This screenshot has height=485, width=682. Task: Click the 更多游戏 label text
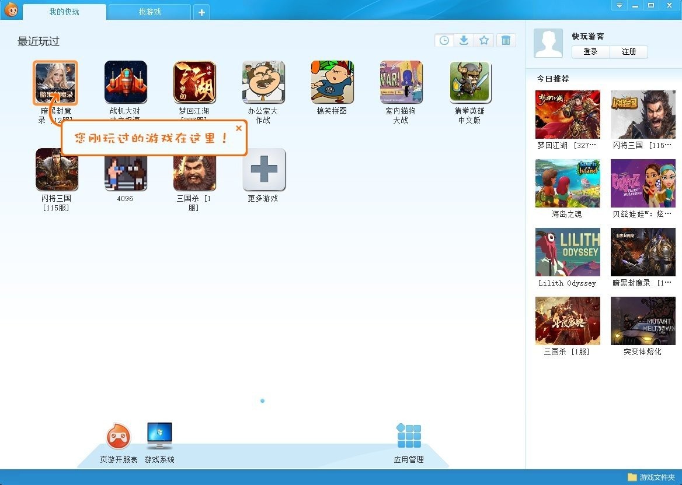pos(263,198)
